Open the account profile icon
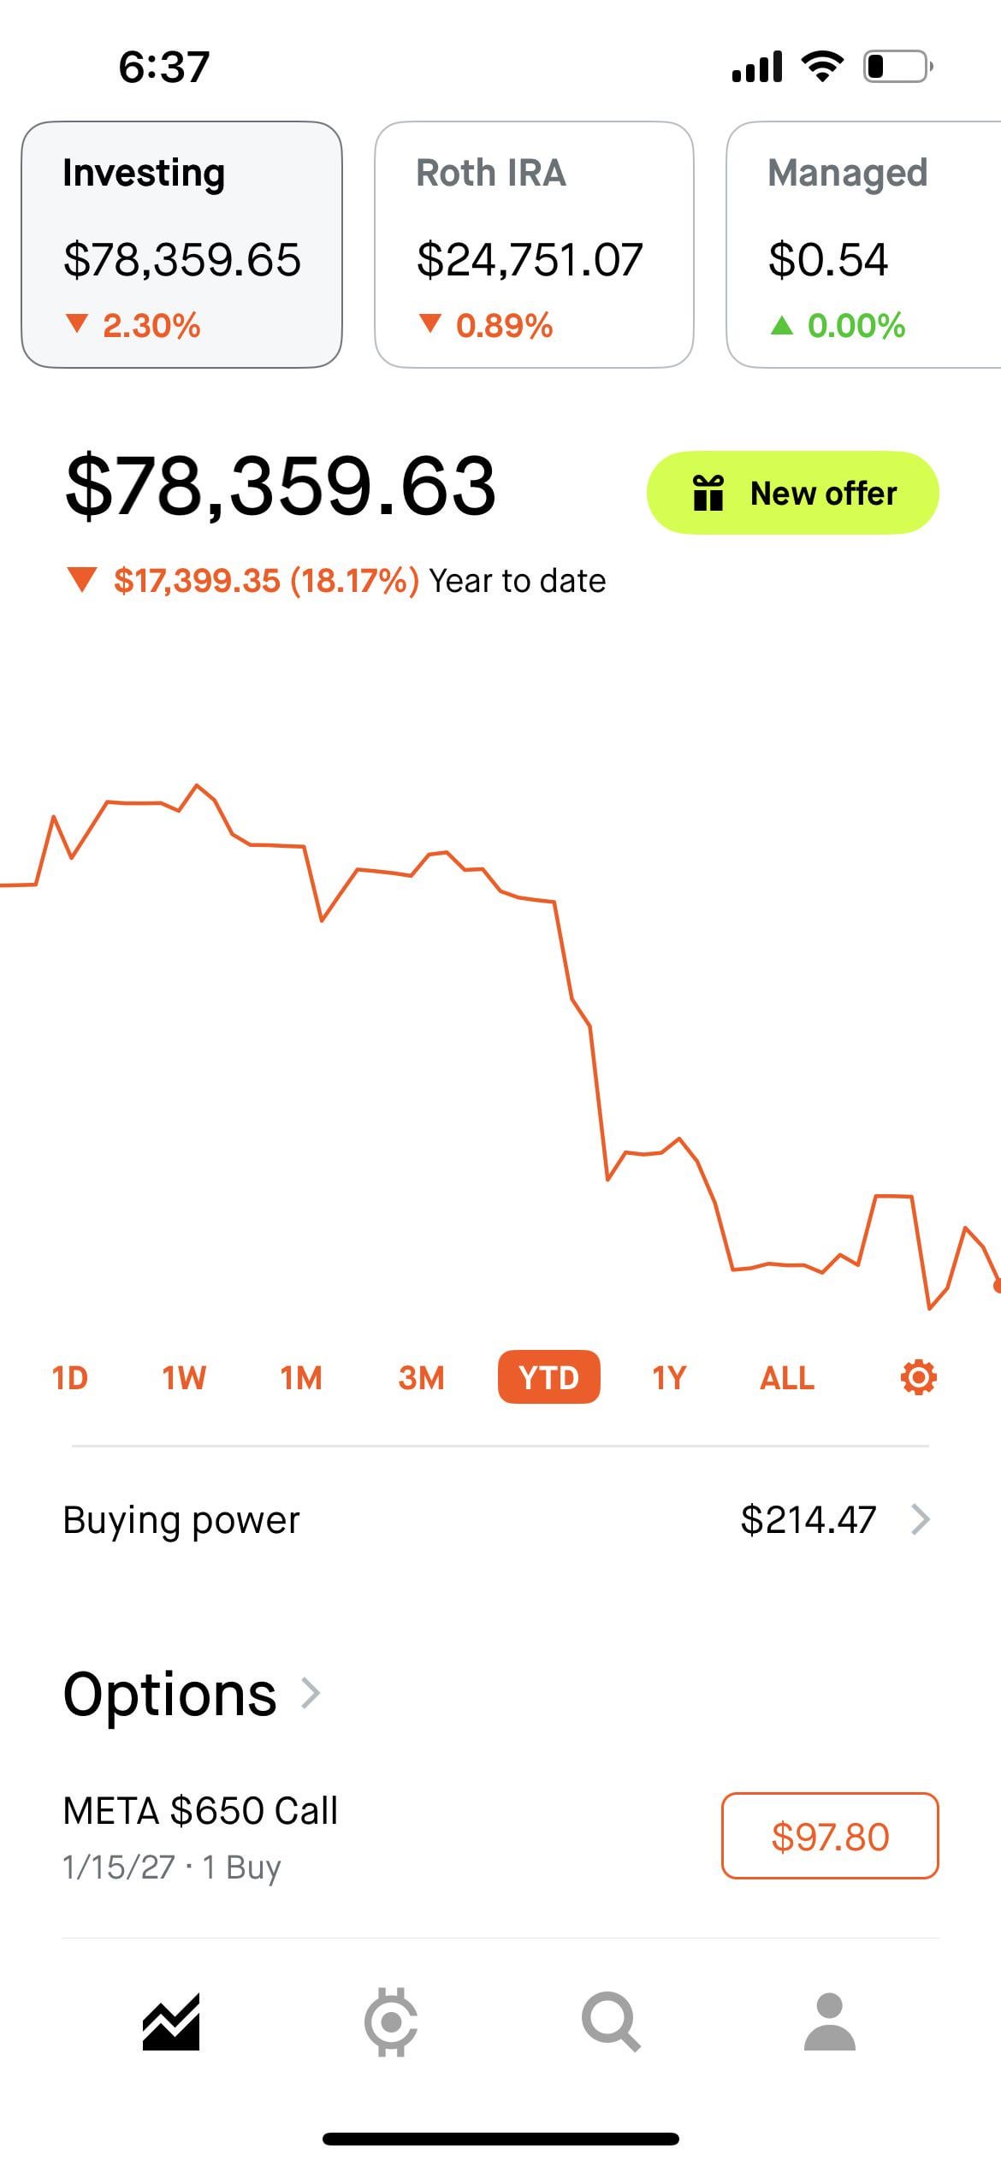This screenshot has width=1001, height=2166. pyautogui.click(x=829, y=2022)
